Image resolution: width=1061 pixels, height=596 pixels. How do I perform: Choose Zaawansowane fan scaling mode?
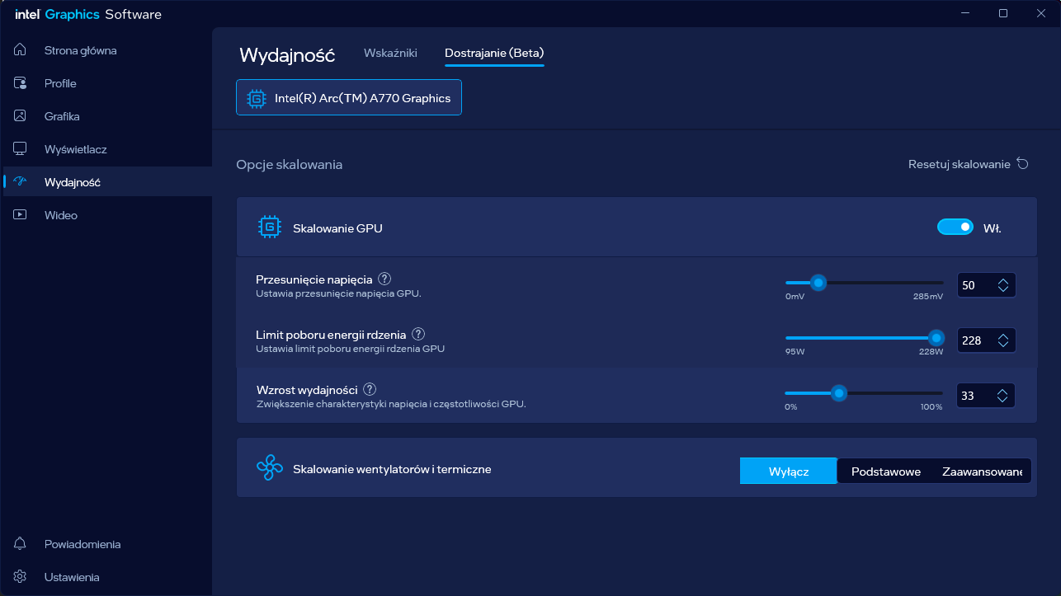[x=982, y=472]
